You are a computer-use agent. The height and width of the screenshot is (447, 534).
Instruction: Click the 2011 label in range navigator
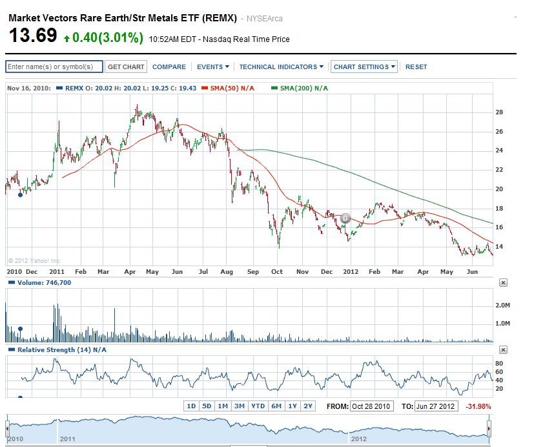coord(67,439)
